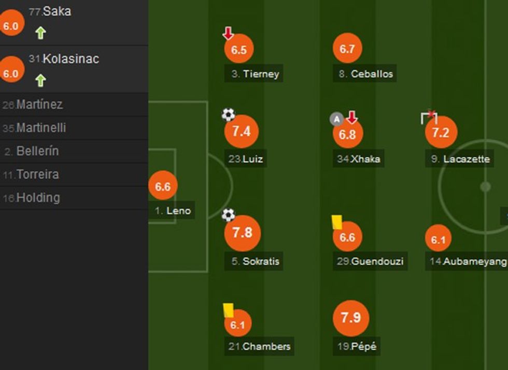Click the red substitution arrow above Tierney
508x370 pixels.
click(x=227, y=32)
